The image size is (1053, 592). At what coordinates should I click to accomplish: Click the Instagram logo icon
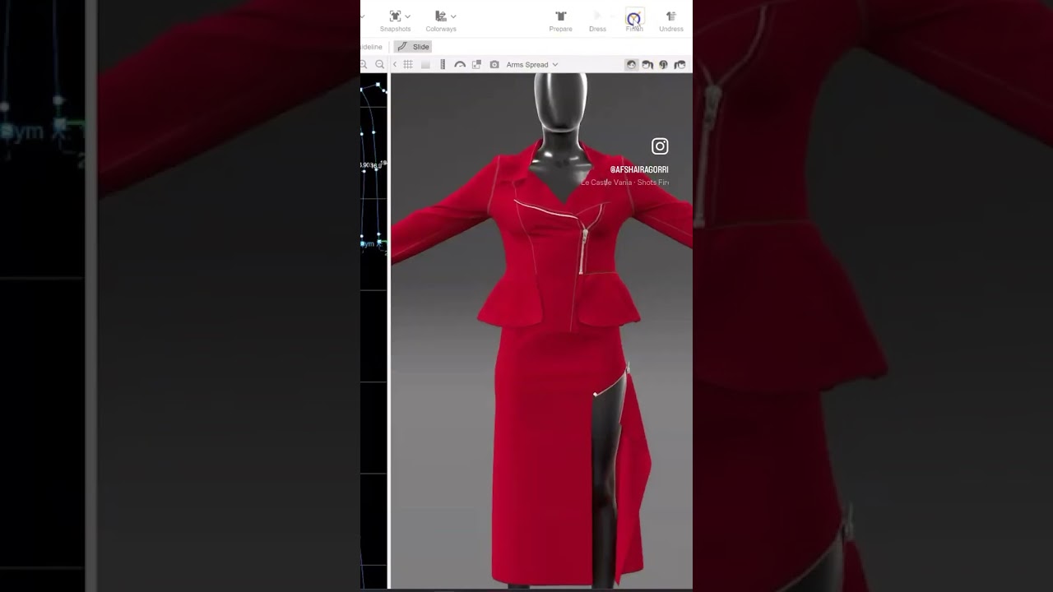click(x=660, y=146)
